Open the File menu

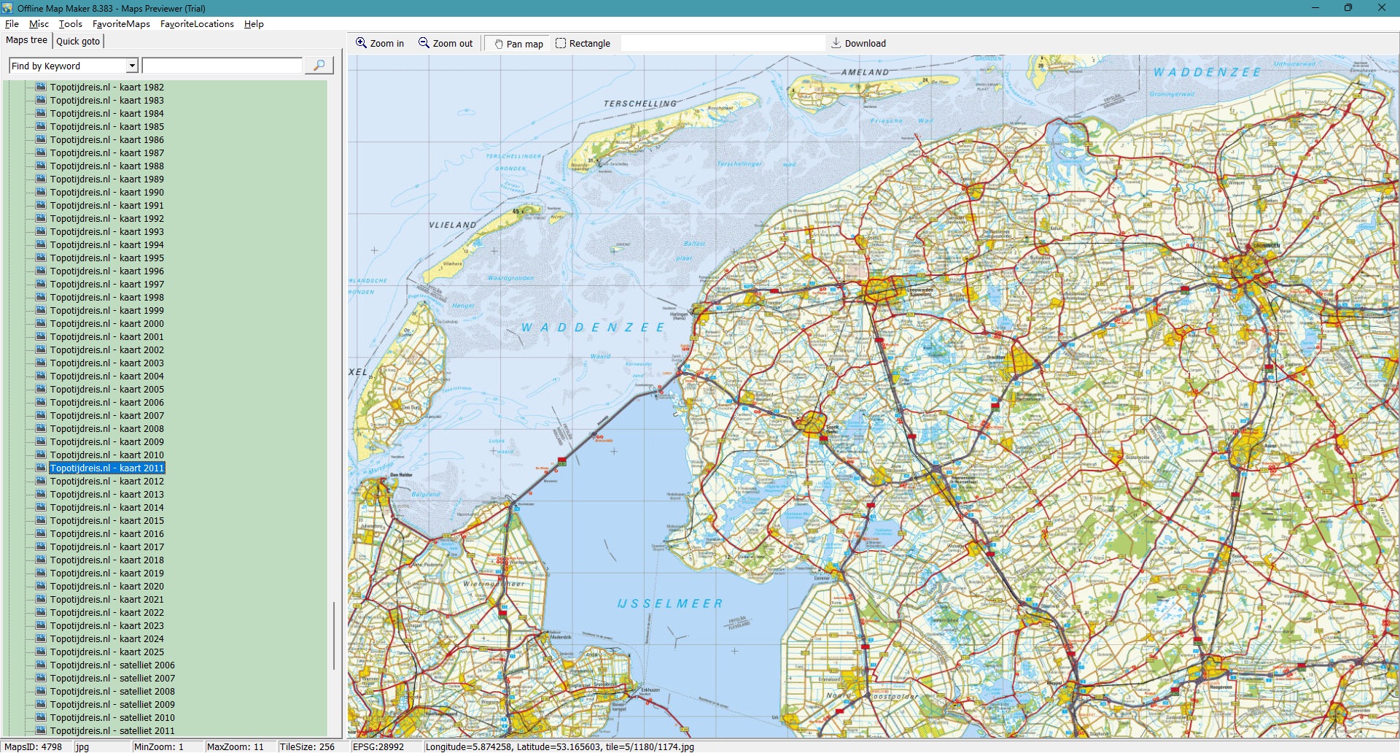12,24
